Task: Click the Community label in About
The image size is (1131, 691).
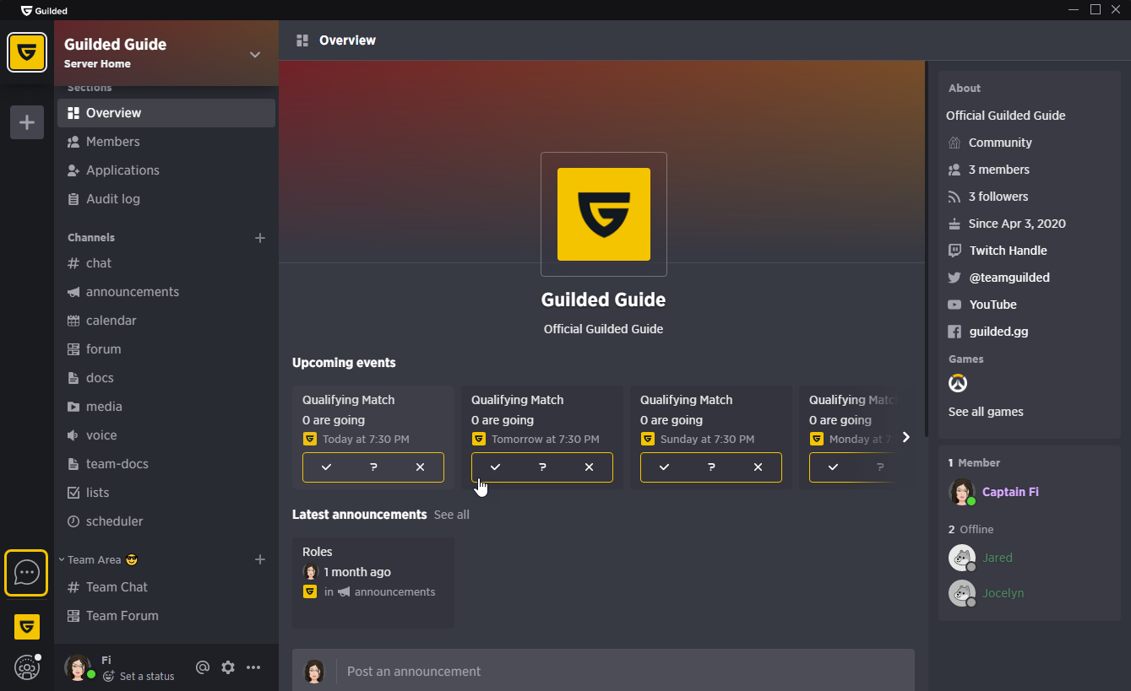Action: 1000,143
